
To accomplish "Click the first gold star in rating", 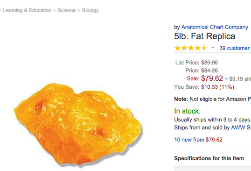I will [x=178, y=48].
